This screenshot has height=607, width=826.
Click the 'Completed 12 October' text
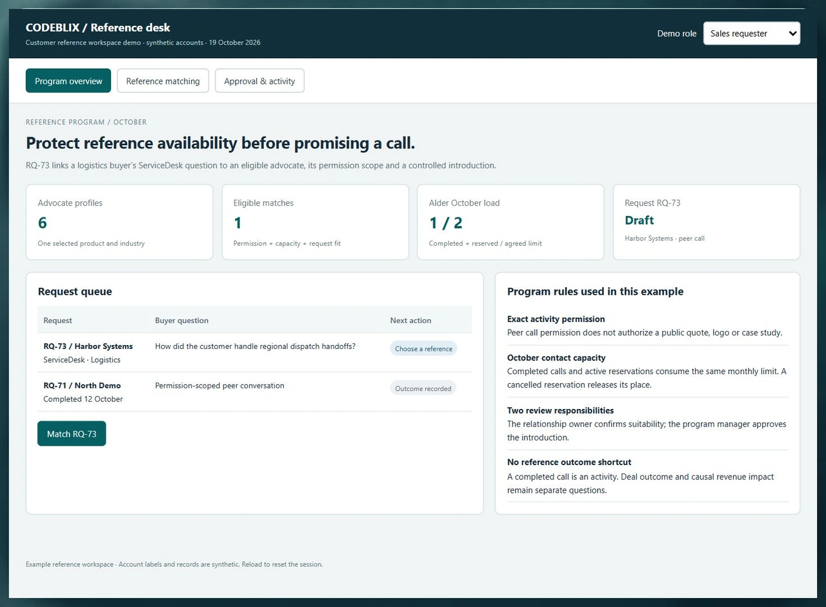coord(83,399)
